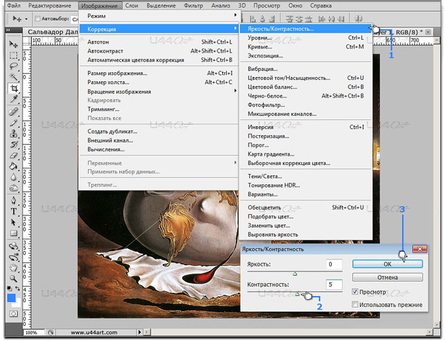Confirm dialog with OK button

point(387,264)
